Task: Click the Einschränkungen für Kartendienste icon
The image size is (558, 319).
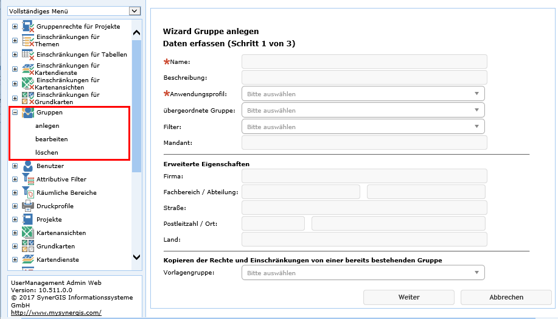Action: click(28, 69)
